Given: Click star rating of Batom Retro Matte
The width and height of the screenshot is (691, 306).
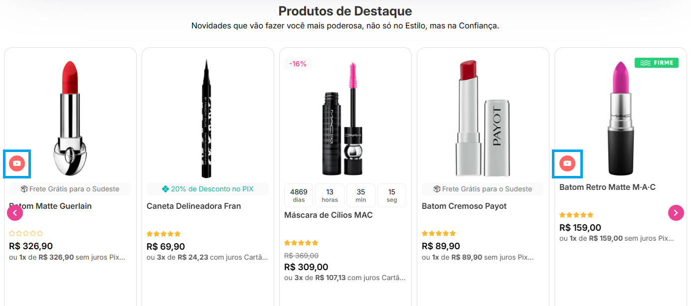Looking at the screenshot, I should (x=576, y=215).
